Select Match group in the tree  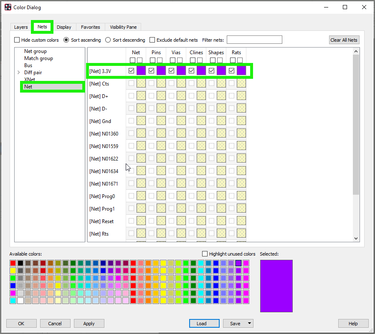(x=38, y=58)
